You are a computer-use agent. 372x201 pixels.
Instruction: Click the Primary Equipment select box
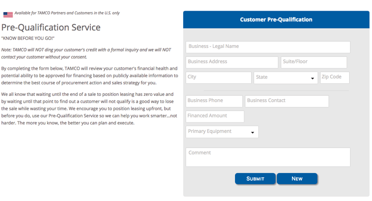pos(222,132)
